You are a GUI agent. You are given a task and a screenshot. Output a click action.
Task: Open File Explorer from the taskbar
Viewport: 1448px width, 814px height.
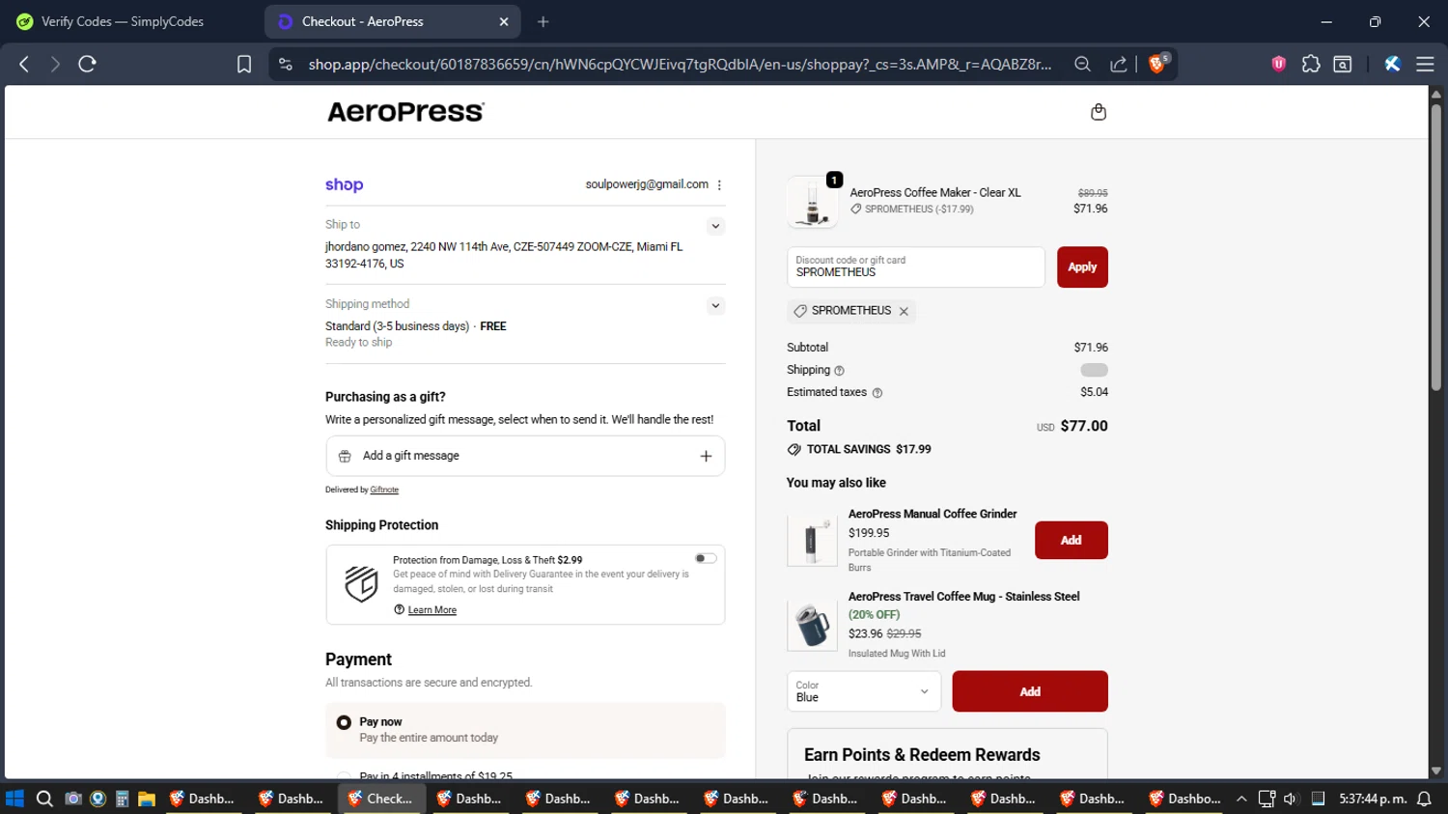(x=147, y=799)
